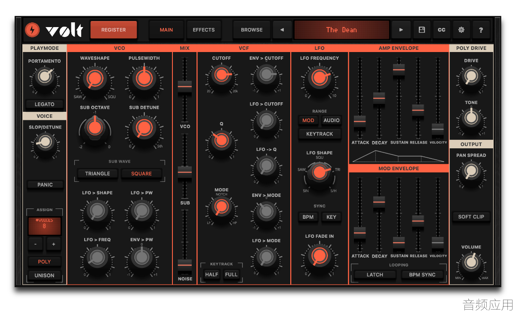Go to the next preset arrow

(401, 30)
